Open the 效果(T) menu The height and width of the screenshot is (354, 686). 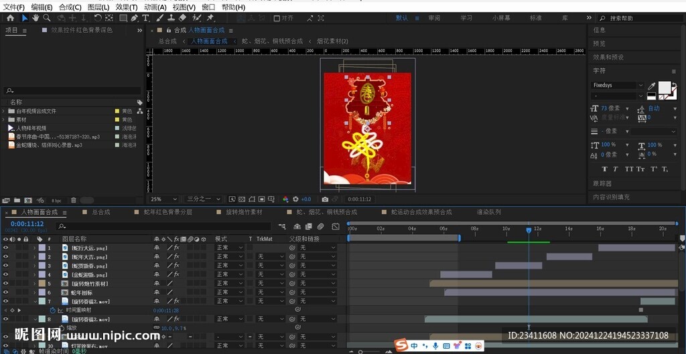[x=127, y=7]
